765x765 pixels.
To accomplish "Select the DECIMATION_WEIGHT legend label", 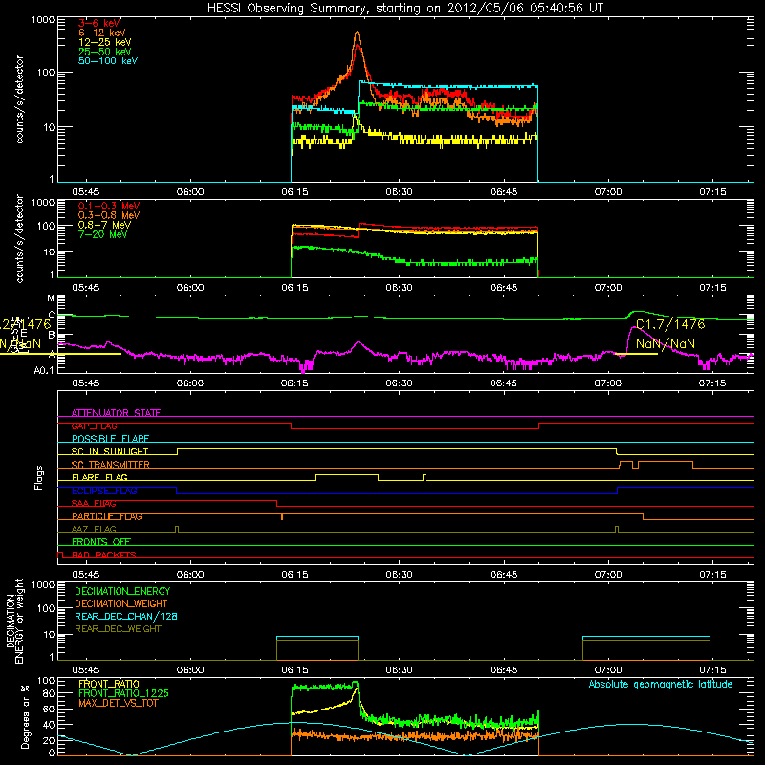I will (121, 604).
